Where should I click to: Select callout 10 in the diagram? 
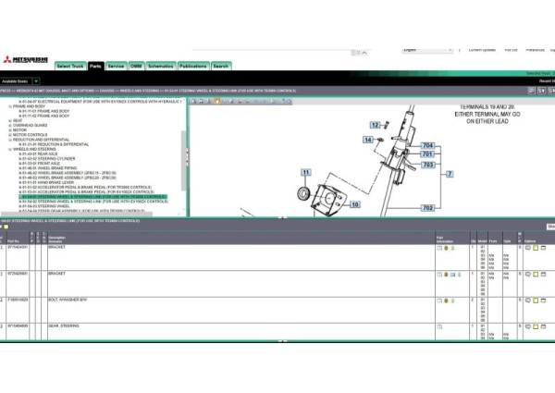coord(354,203)
